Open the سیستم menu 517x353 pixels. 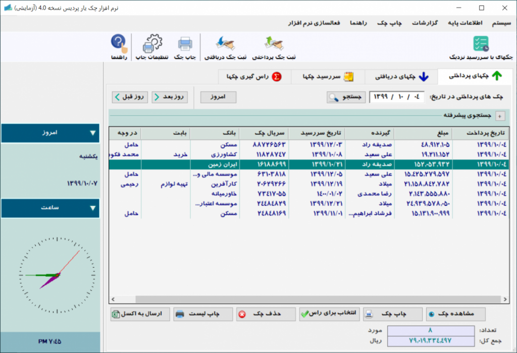tap(501, 23)
